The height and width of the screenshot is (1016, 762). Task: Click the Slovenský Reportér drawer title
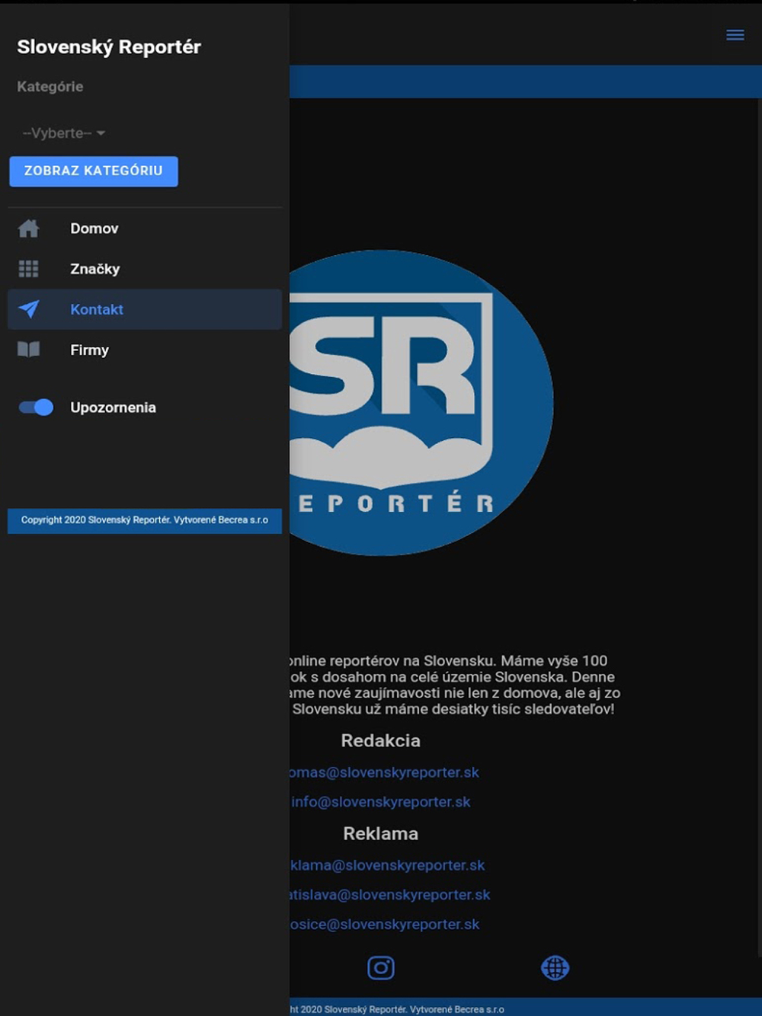109,47
